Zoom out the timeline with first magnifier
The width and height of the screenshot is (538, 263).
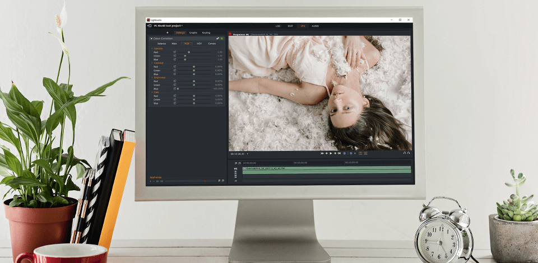(x=235, y=163)
